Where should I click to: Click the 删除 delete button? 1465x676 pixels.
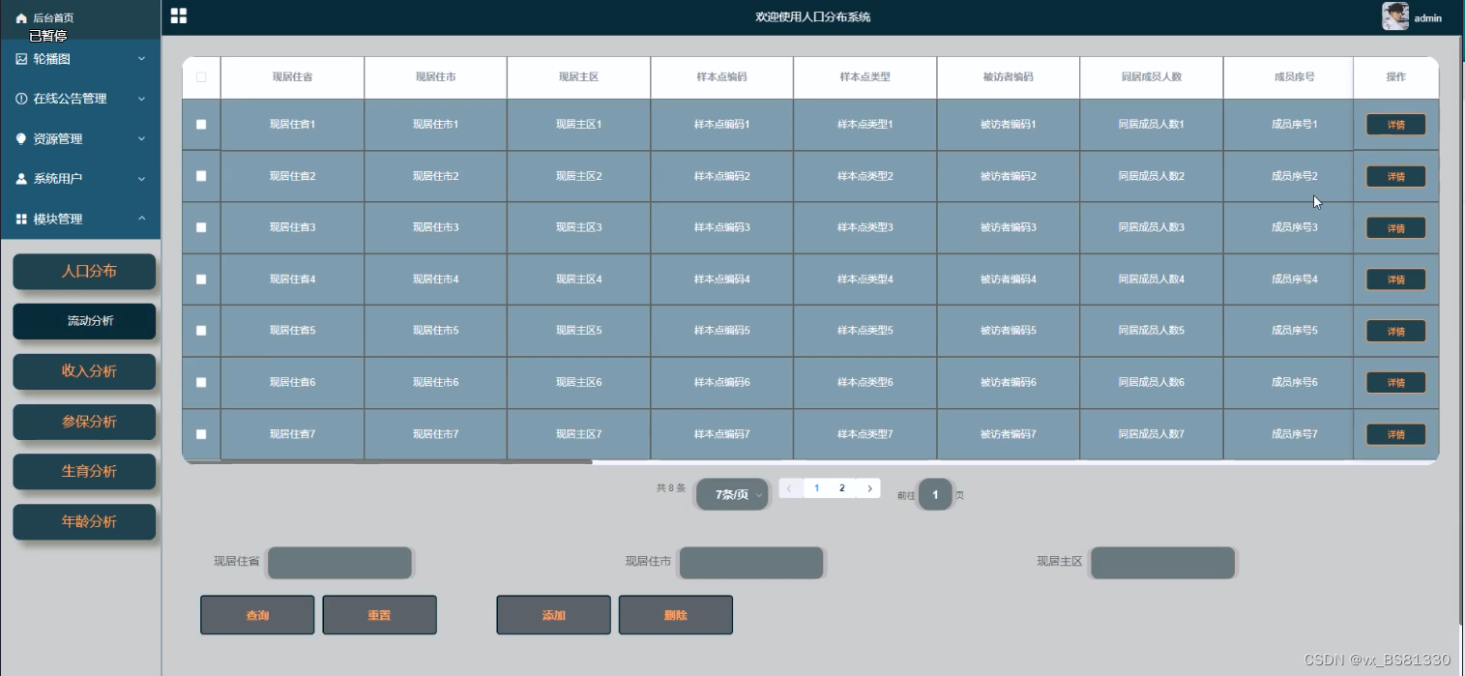click(x=676, y=615)
